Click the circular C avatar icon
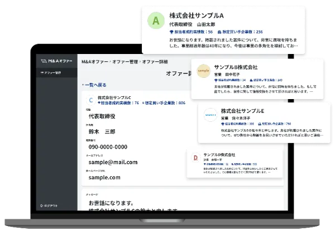 pos(91,100)
